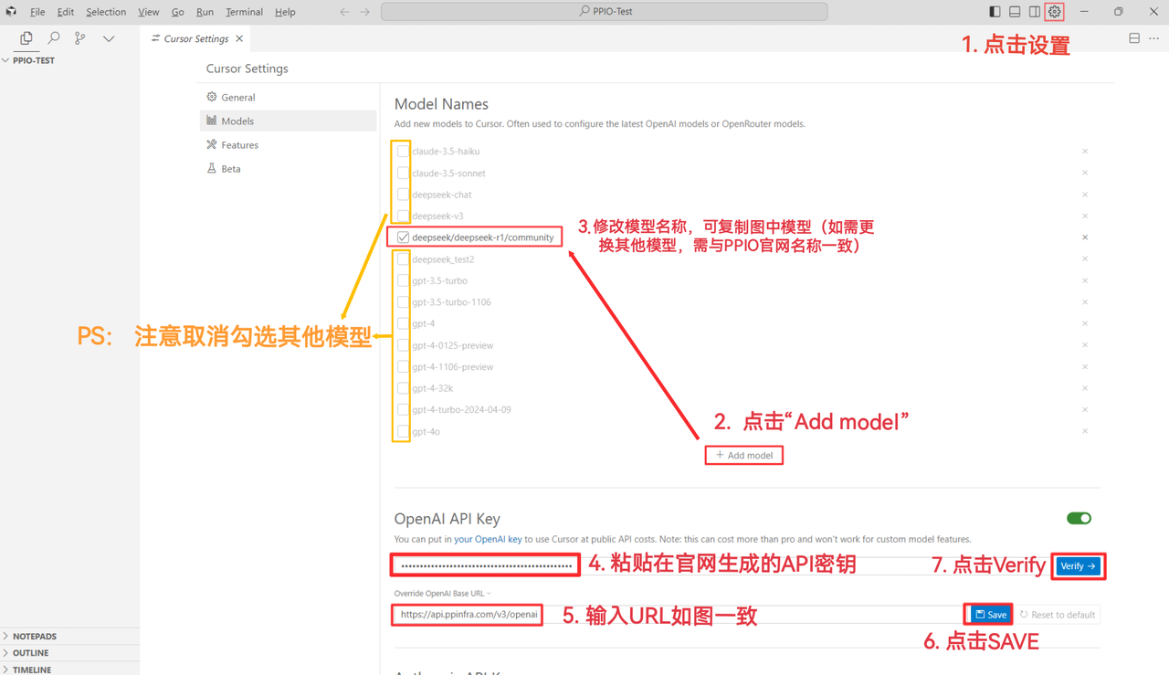Enable the gpt-4 checkbox
The height and width of the screenshot is (675, 1169).
[403, 323]
